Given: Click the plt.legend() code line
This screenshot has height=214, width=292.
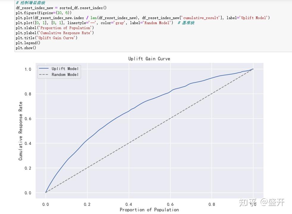Looking at the screenshot, I should click(x=28, y=43).
